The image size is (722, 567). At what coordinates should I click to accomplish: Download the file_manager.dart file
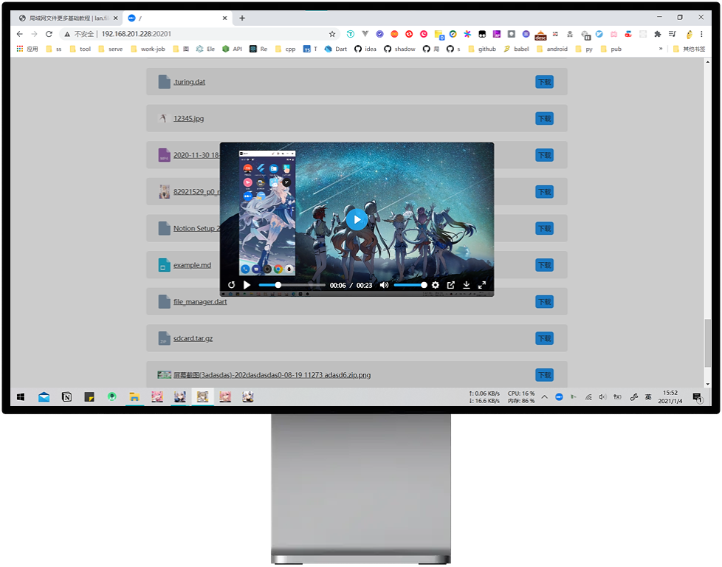[x=544, y=302]
